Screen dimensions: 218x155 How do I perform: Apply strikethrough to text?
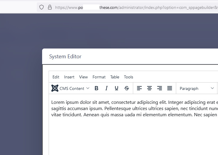(127, 88)
